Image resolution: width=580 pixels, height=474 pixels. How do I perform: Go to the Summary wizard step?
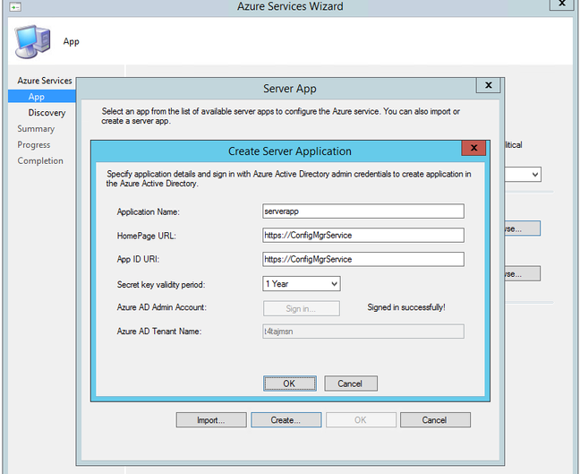[36, 129]
